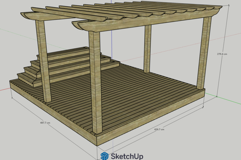This screenshot has height=160, width=241.
Task: Select the front corner pergola post
Action: pyautogui.click(x=95, y=83)
